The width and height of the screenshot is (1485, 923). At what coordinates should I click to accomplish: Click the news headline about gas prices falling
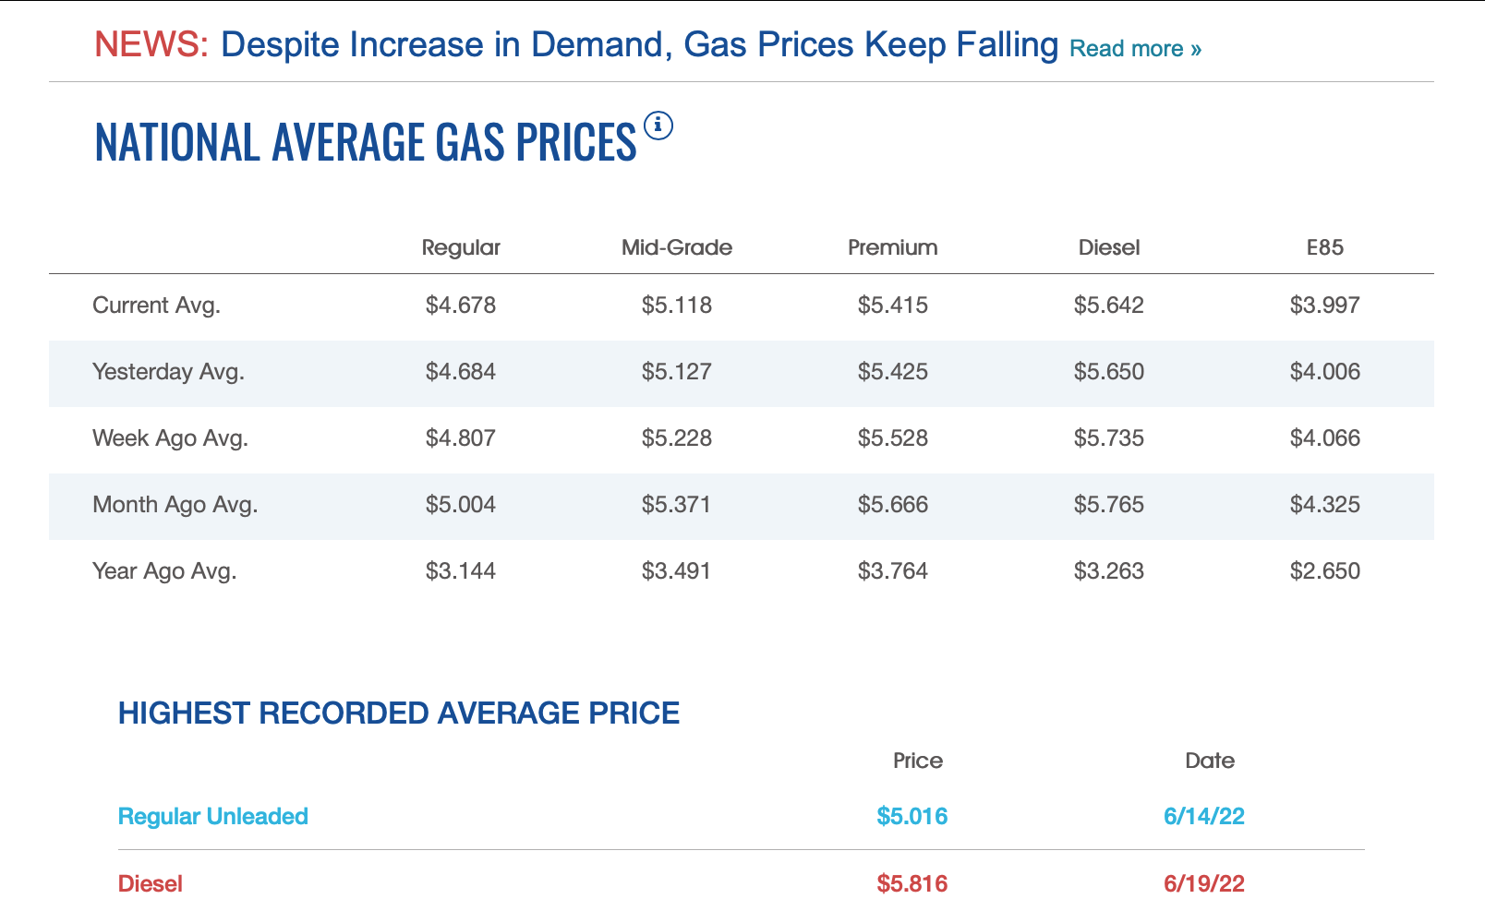639,44
